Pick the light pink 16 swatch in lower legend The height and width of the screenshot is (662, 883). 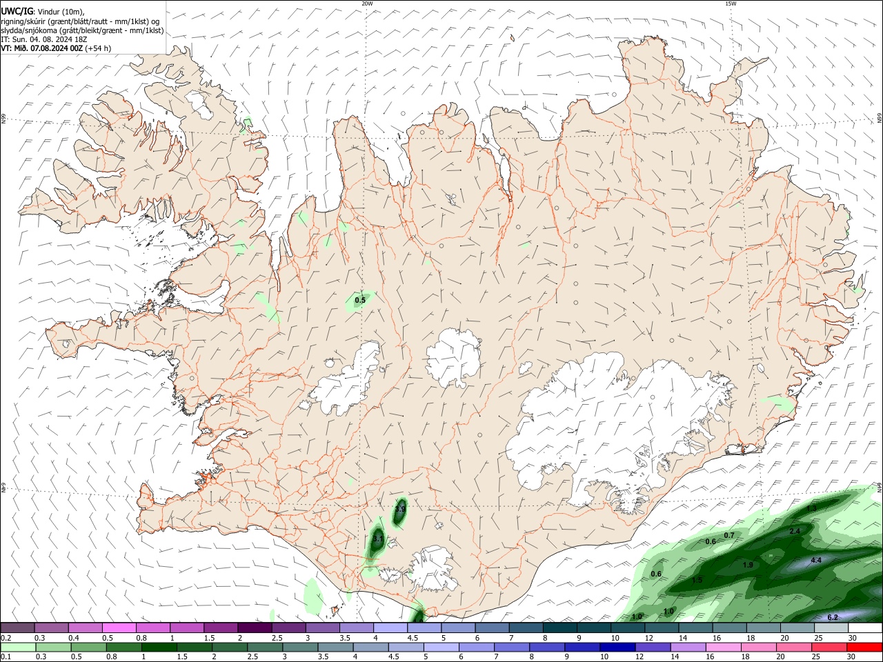click(x=722, y=648)
